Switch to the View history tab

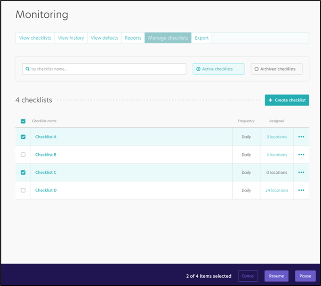click(x=71, y=38)
